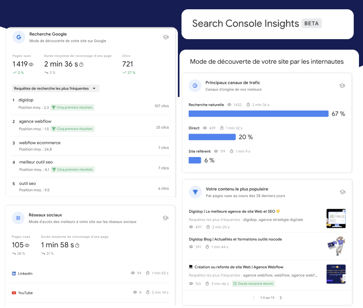
Task: Click the eye icon beside Recherche naturelle 1432
Action: (x=229, y=105)
